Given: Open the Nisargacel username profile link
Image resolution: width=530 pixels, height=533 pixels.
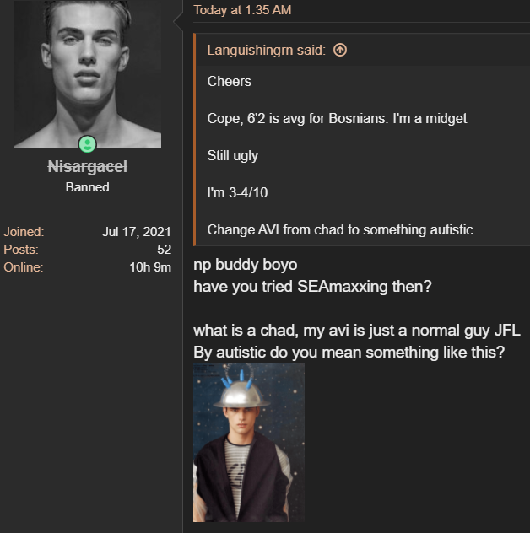Looking at the screenshot, I should (88, 167).
